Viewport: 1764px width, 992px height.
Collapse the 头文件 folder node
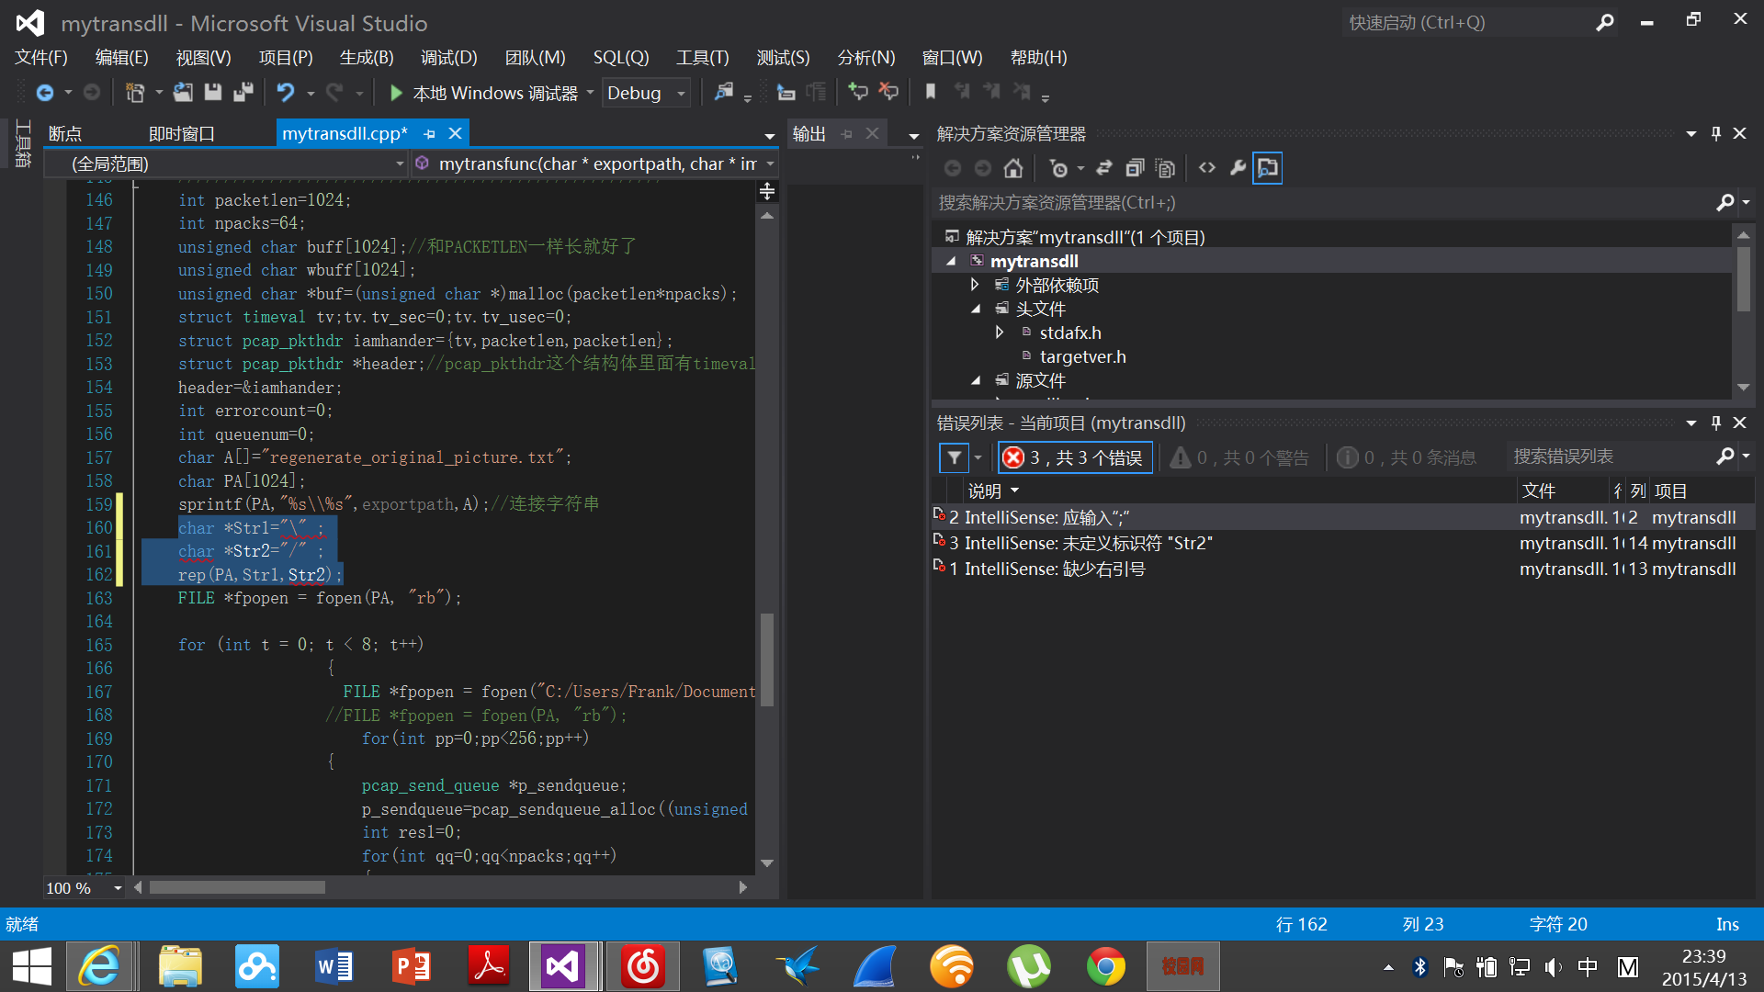point(975,310)
